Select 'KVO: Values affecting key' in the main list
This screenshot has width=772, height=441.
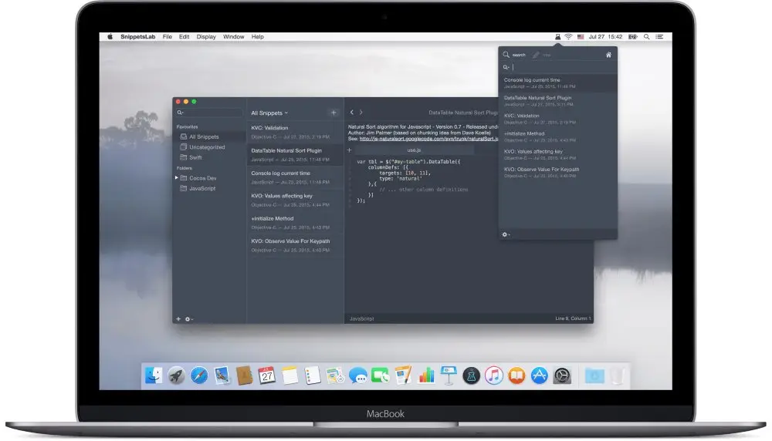(295, 200)
